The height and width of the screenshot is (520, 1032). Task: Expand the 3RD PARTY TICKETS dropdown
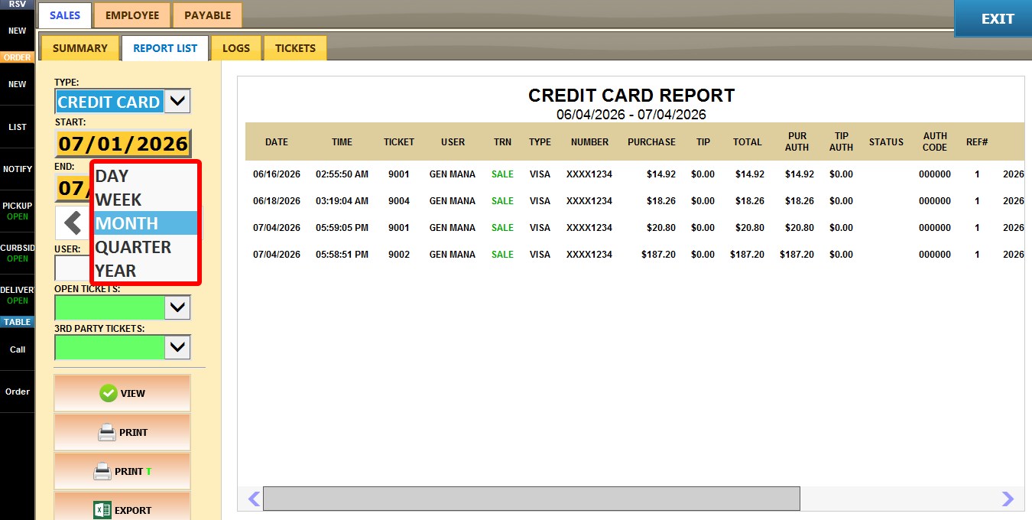(177, 347)
